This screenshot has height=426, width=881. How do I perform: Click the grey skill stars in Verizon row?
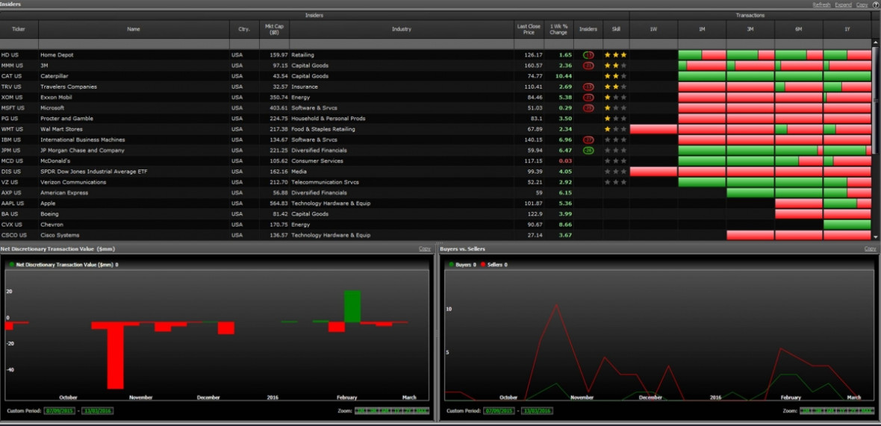coord(616,182)
